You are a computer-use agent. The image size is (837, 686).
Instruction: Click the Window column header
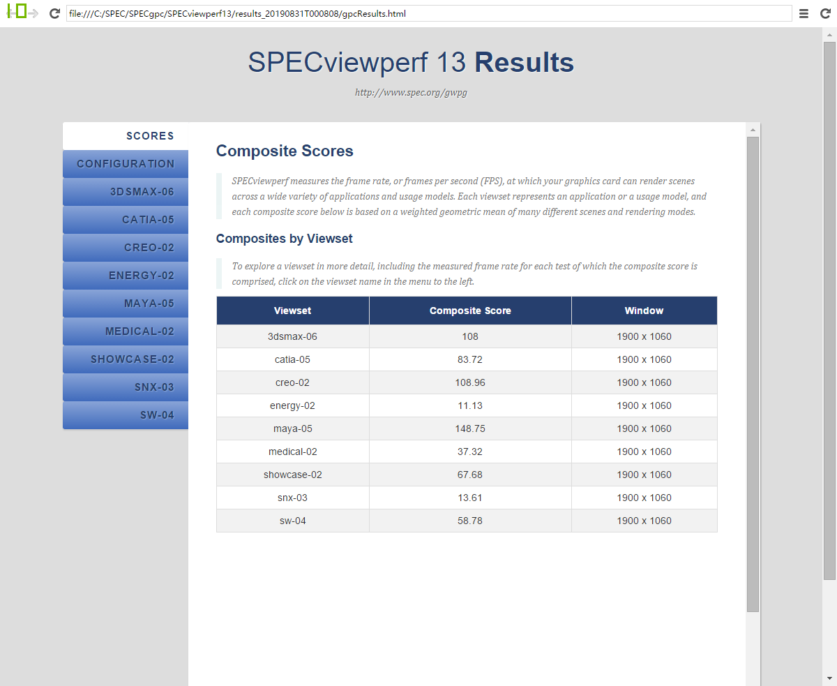(644, 311)
